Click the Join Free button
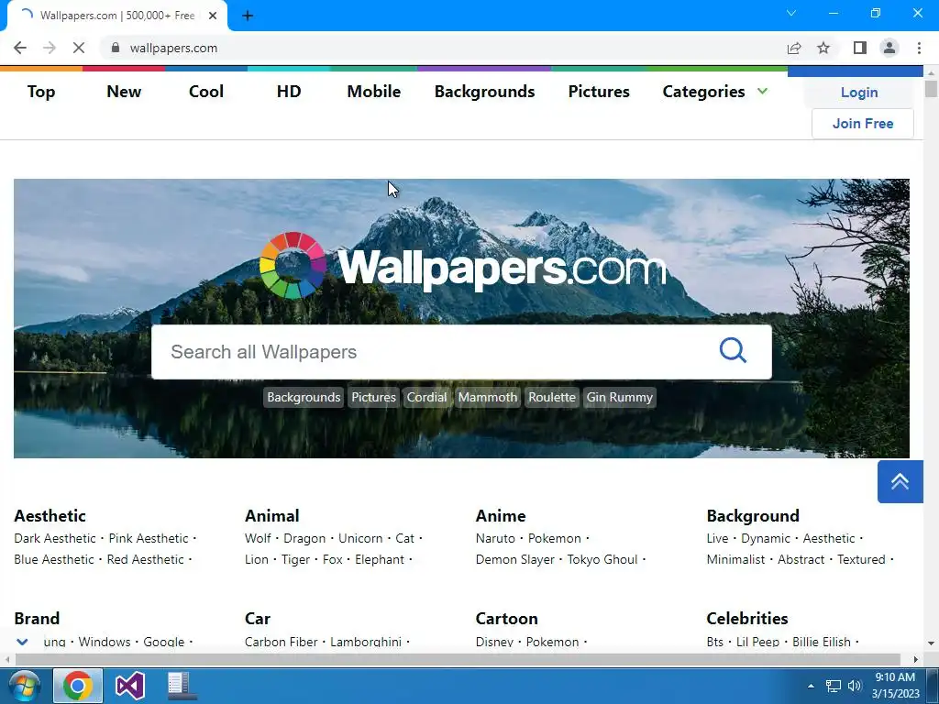939x704 pixels. coord(863,124)
